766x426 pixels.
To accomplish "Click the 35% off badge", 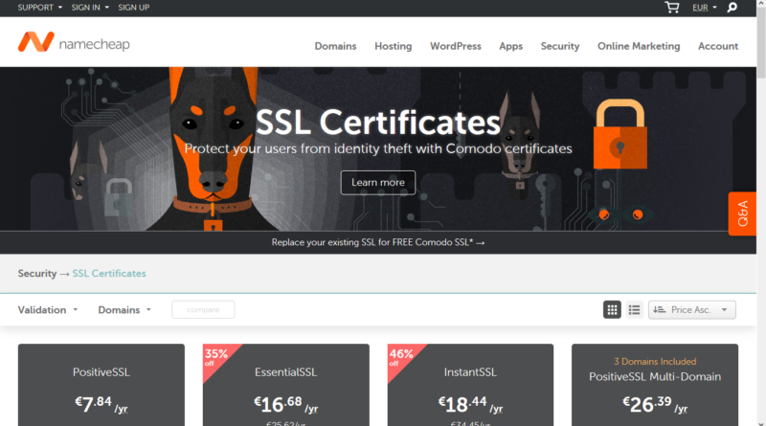I will [x=215, y=357].
